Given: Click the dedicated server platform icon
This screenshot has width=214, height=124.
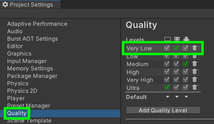Looking at the screenshot, I should click(177, 39).
